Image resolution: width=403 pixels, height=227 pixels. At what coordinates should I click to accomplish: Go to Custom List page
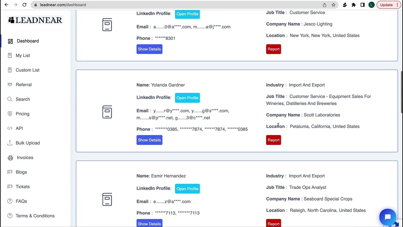point(27,70)
